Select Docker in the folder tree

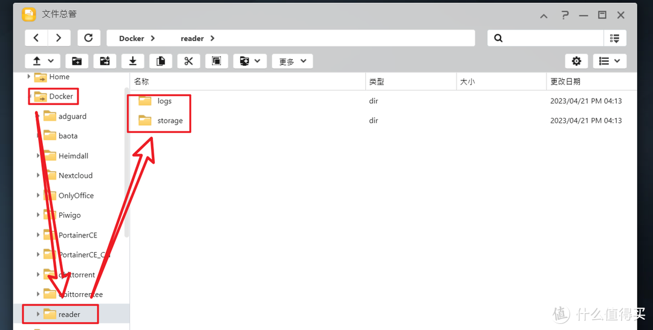(x=61, y=96)
